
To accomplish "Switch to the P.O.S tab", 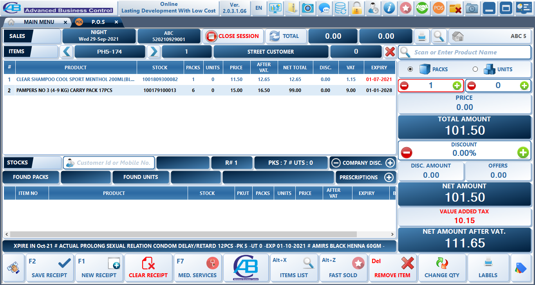I will click(98, 22).
